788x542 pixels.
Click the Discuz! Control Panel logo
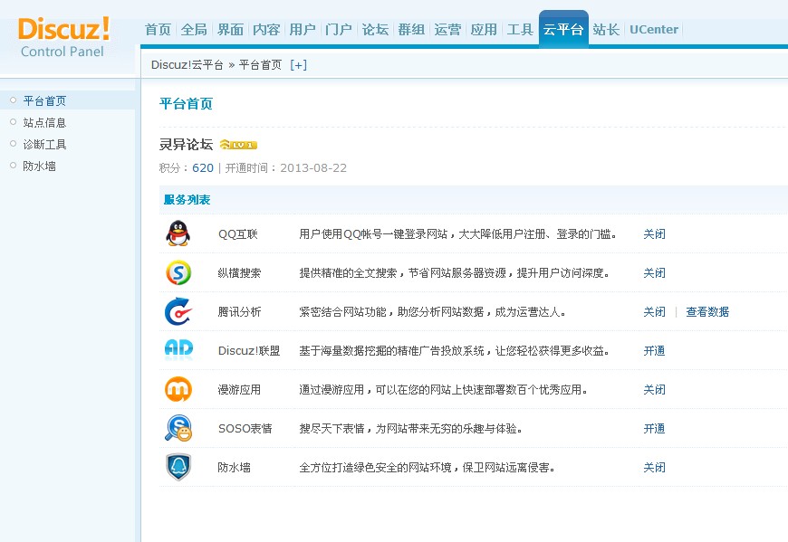coord(63,36)
